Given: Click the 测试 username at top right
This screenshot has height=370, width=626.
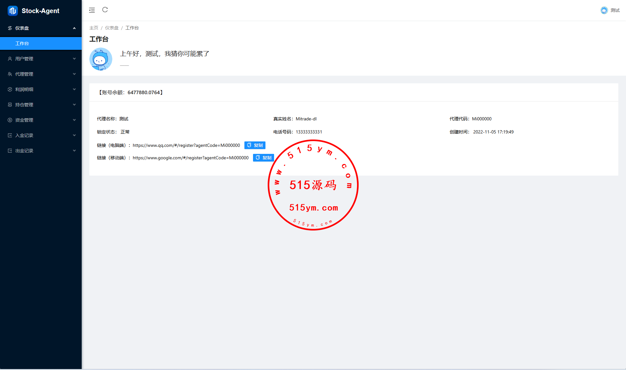Looking at the screenshot, I should (615, 10).
